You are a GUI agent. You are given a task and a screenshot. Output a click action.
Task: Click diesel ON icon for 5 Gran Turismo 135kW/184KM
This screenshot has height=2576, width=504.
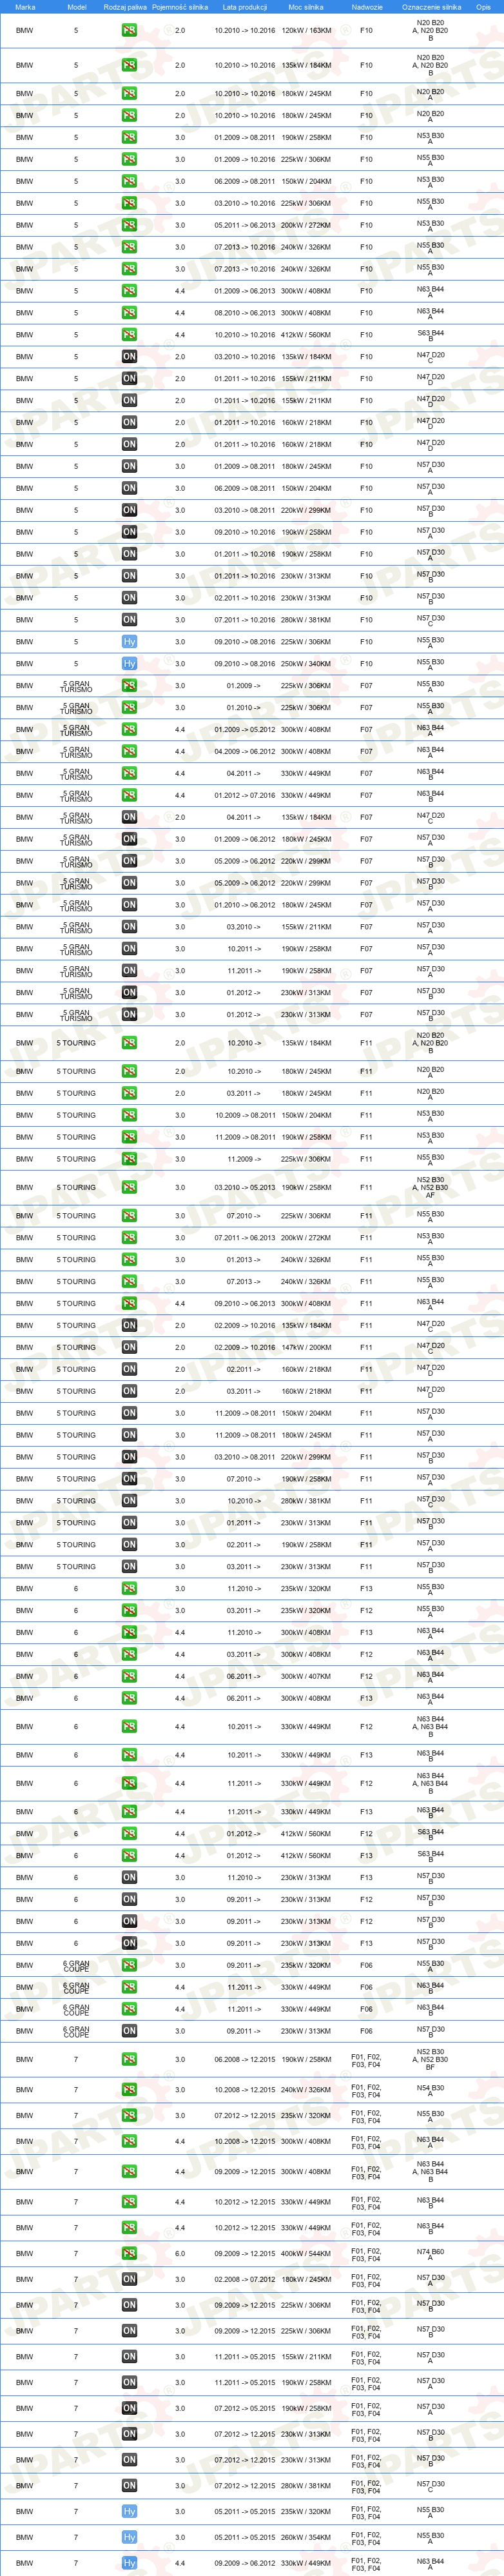[x=129, y=817]
